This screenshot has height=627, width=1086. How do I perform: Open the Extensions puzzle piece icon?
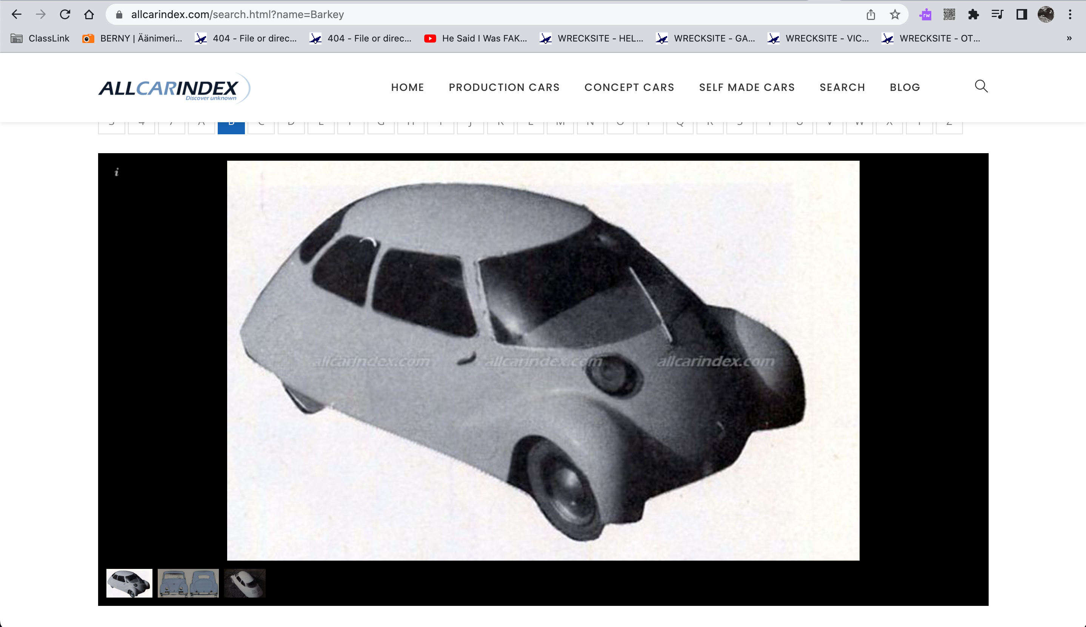973,15
